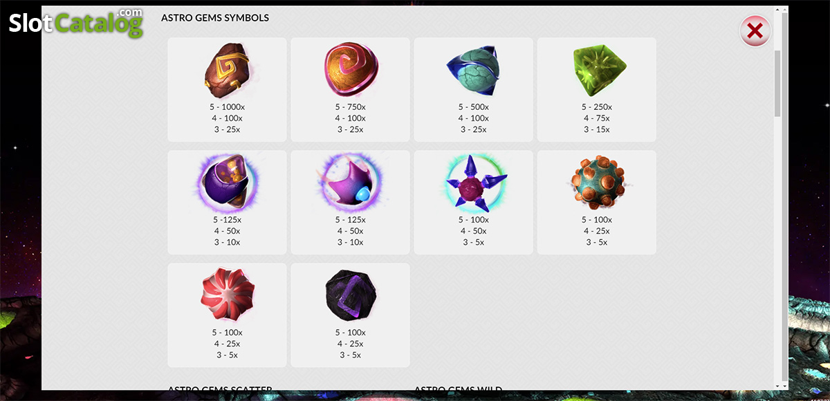Image resolution: width=830 pixels, height=401 pixels.
Task: Click the SlotCatalog.com logo
Action: [76, 23]
